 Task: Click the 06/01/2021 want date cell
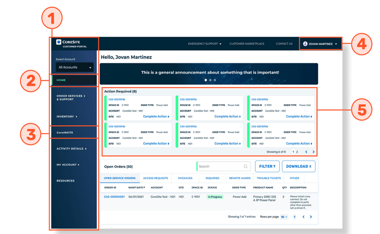(x=136, y=197)
